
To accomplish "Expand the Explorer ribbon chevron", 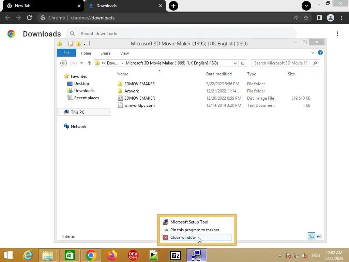I will pos(313,53).
